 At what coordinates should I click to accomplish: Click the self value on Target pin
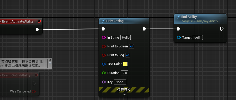(x=198, y=37)
